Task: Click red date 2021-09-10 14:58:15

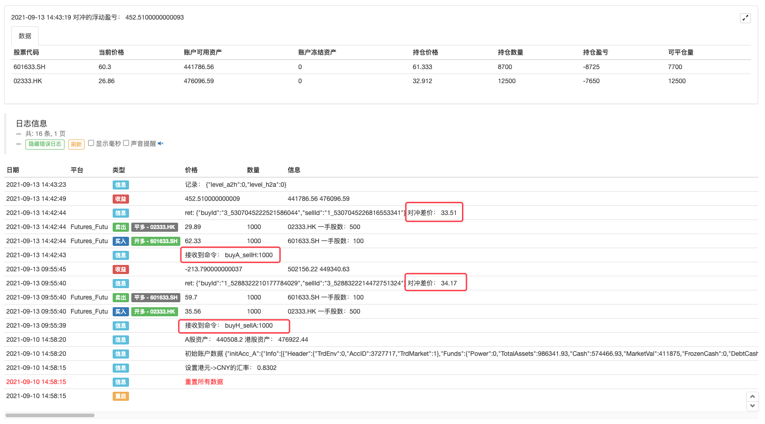Action: tap(36, 382)
